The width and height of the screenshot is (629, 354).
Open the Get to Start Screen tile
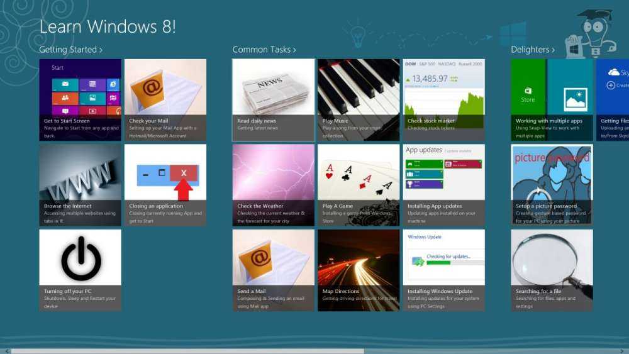(x=81, y=100)
